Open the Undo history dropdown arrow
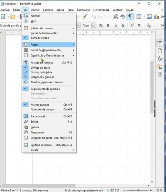This screenshot has height=192, width=166. pos(99,17)
